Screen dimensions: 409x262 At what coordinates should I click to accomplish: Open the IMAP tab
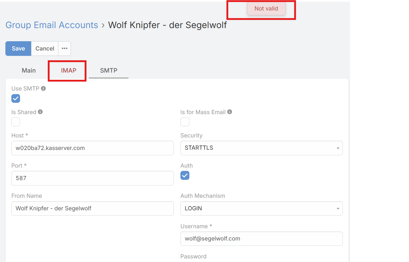point(69,71)
